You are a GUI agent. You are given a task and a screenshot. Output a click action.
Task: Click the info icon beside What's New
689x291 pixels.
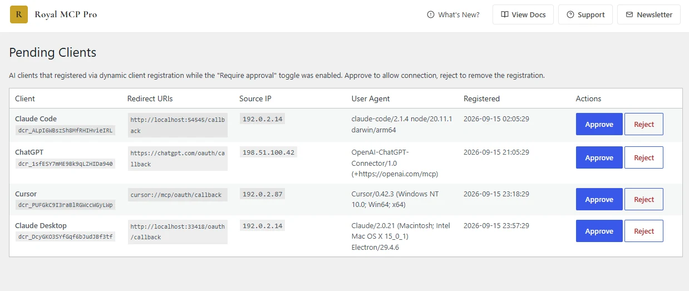(430, 14)
